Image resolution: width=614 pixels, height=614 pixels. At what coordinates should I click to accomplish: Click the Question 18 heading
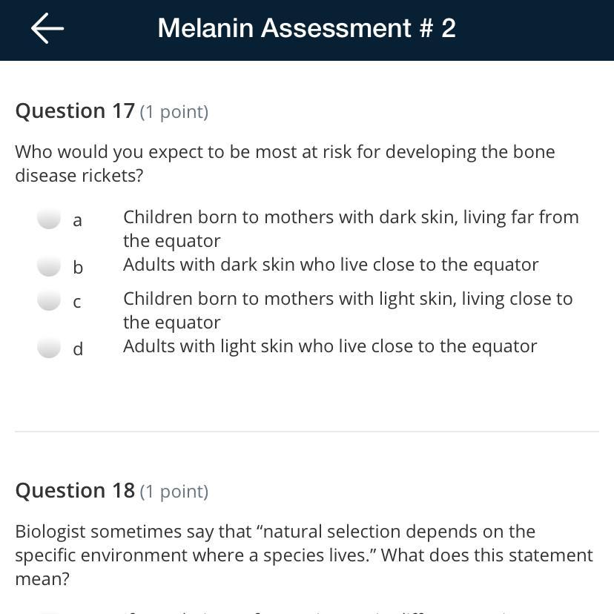75,491
